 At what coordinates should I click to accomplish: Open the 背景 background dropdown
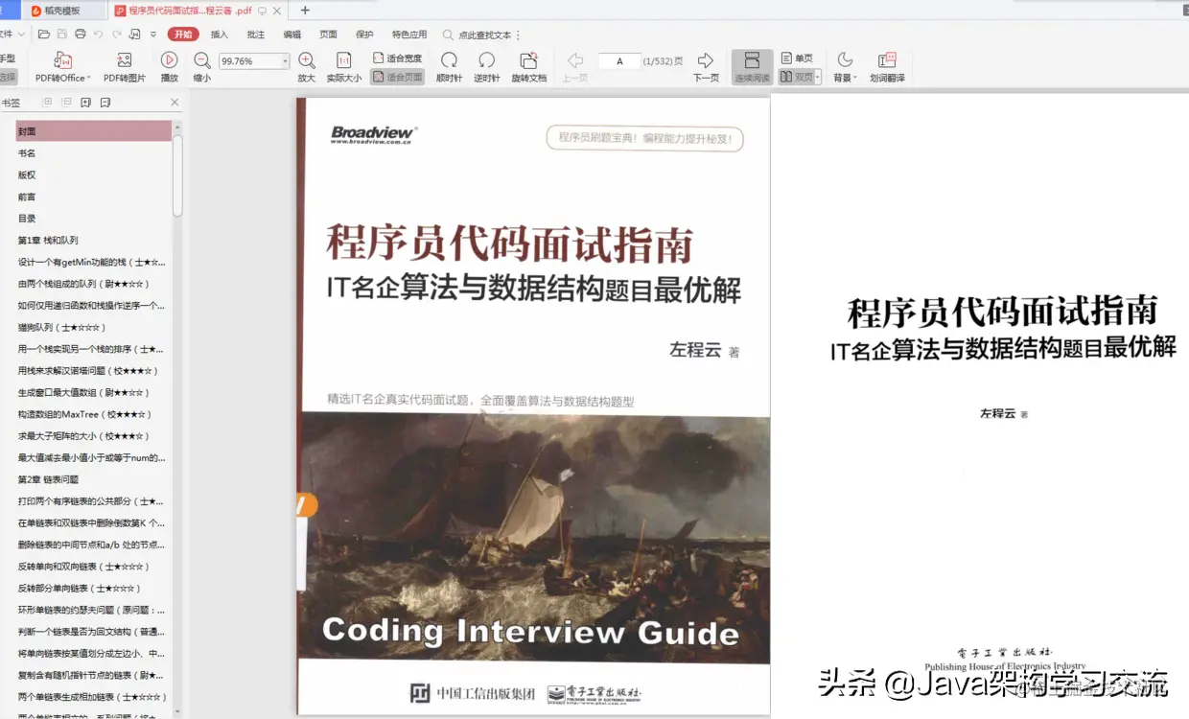pyautogui.click(x=845, y=67)
